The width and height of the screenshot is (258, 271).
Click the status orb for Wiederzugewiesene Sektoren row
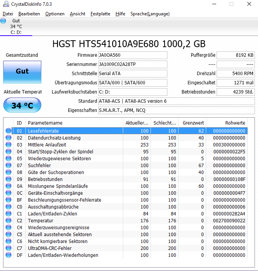[8, 158]
